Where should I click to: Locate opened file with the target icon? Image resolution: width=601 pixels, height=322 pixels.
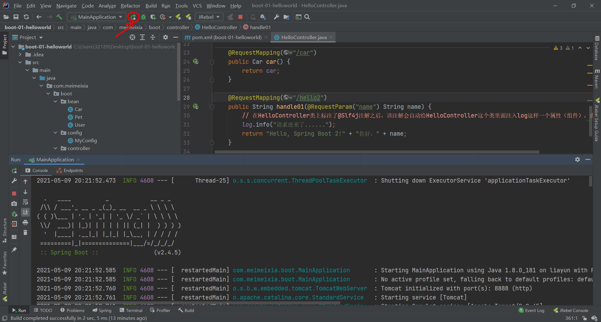pyautogui.click(x=132, y=38)
